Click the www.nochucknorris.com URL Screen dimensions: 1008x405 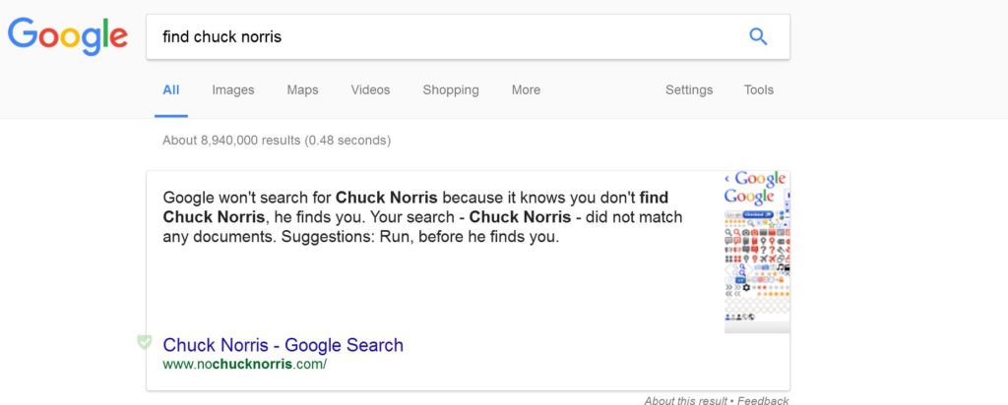pos(244,365)
